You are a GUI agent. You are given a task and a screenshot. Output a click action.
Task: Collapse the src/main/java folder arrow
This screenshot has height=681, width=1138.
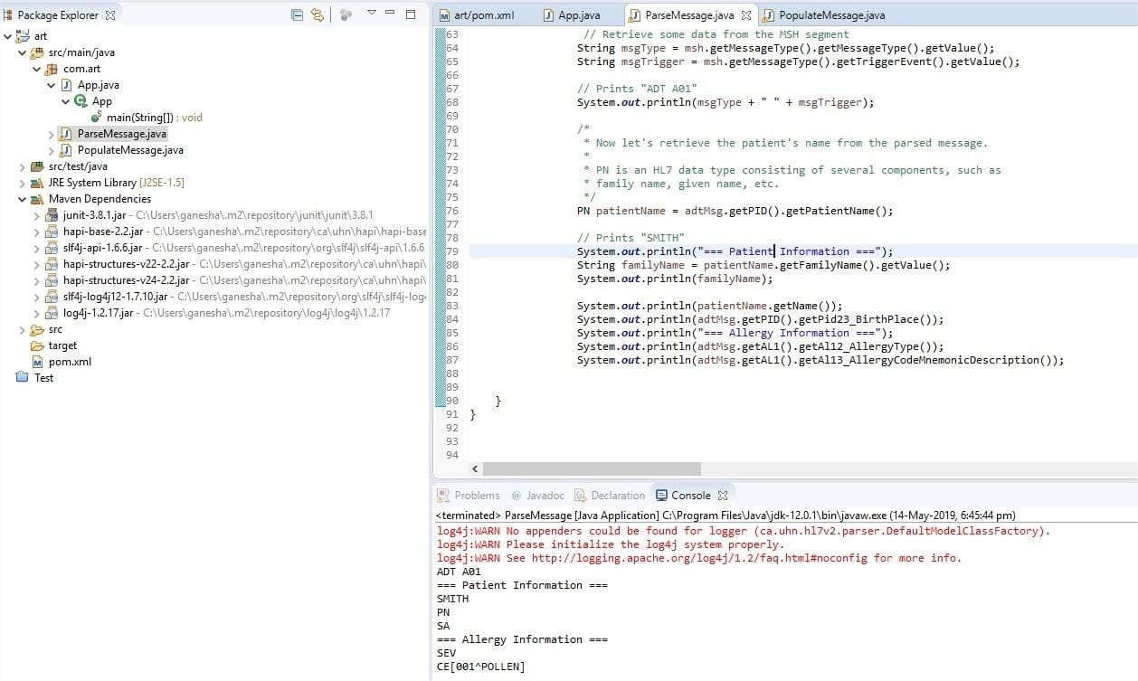(x=23, y=52)
